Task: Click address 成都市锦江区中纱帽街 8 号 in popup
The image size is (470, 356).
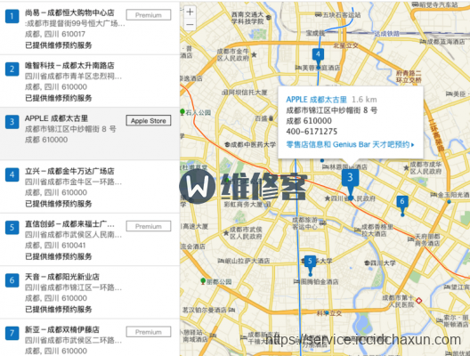Action: coord(332,110)
